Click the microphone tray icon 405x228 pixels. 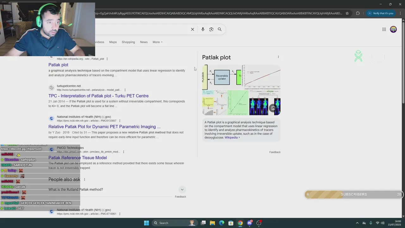pos(371,223)
